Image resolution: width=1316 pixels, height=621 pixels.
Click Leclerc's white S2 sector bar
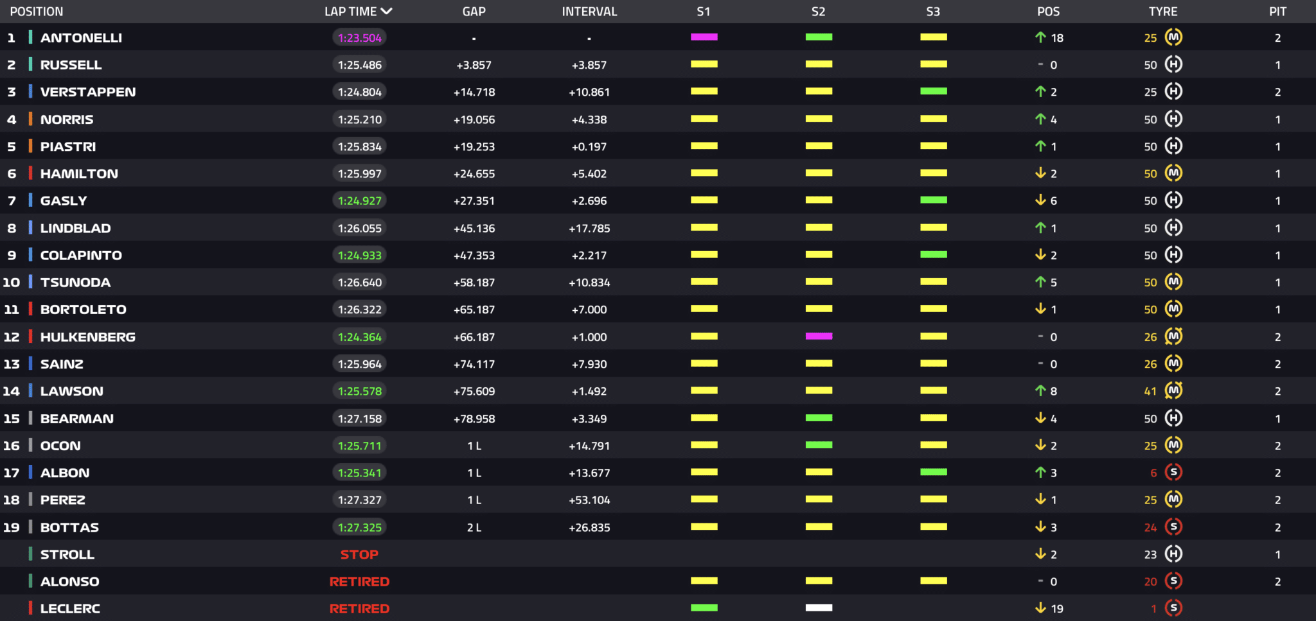click(819, 608)
